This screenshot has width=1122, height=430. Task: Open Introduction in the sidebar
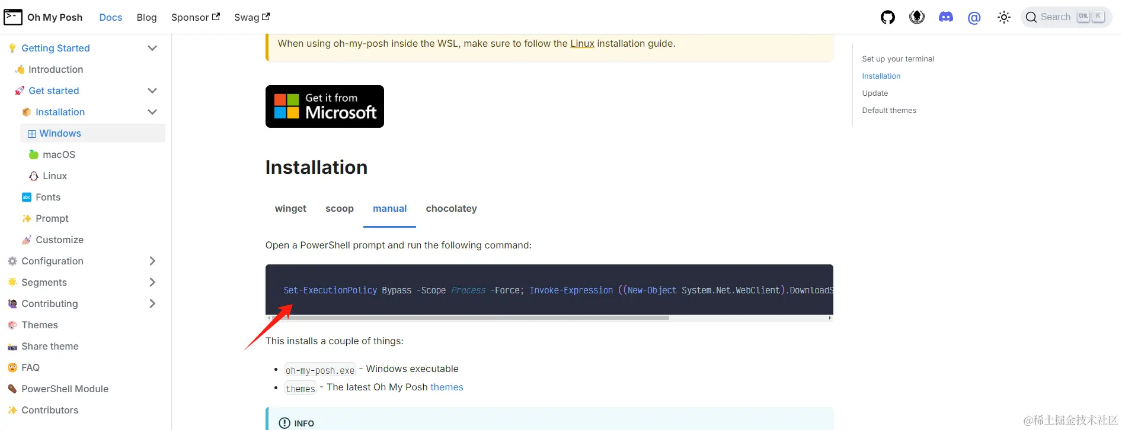(56, 69)
